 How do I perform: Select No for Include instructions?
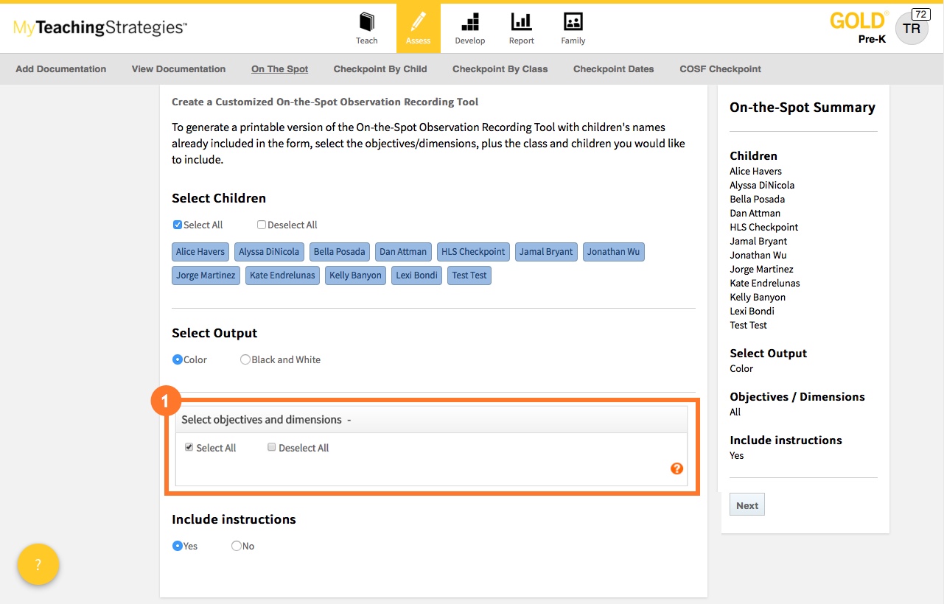237,547
